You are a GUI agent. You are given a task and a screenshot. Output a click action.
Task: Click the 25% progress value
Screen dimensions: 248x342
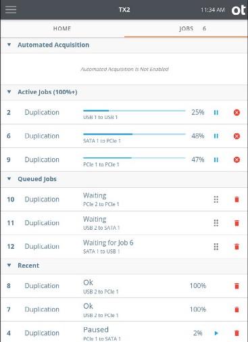[x=198, y=112]
